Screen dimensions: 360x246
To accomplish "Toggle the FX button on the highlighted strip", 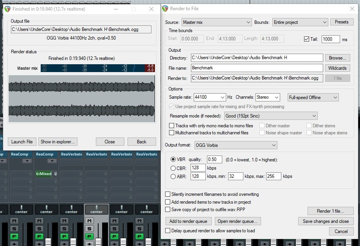I will pyautogui.click(x=89, y=236).
